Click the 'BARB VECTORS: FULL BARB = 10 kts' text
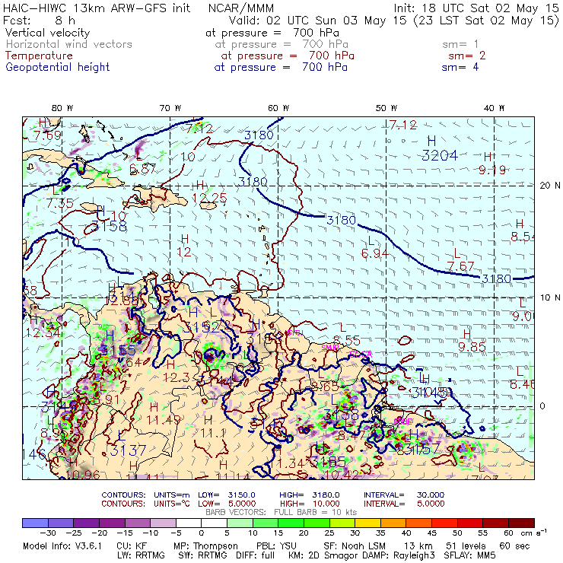This screenshot has height=563, width=563. [x=281, y=512]
